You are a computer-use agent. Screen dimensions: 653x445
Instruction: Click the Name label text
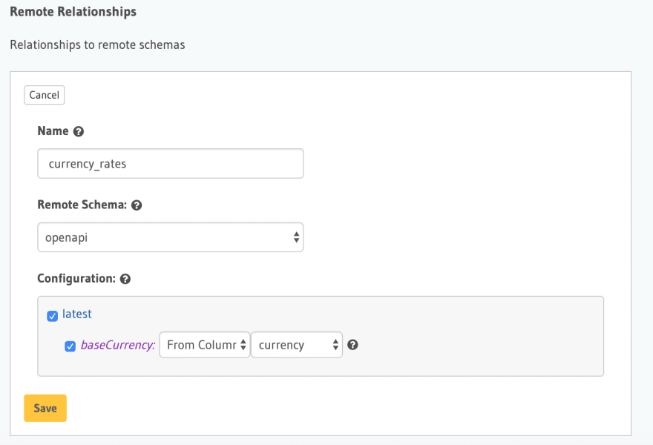[53, 131]
